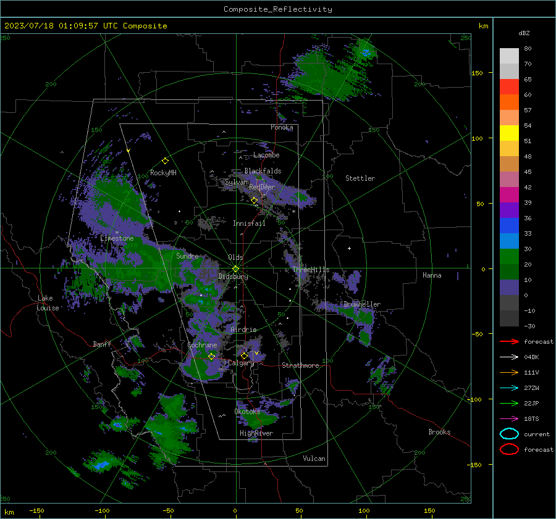Select the Sylvan label on map

(x=237, y=182)
